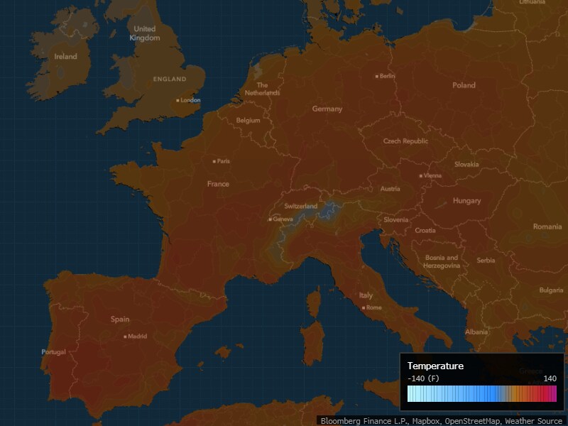Click the Madrid city marker
Viewport: 568px width, 426px height.
(126, 337)
